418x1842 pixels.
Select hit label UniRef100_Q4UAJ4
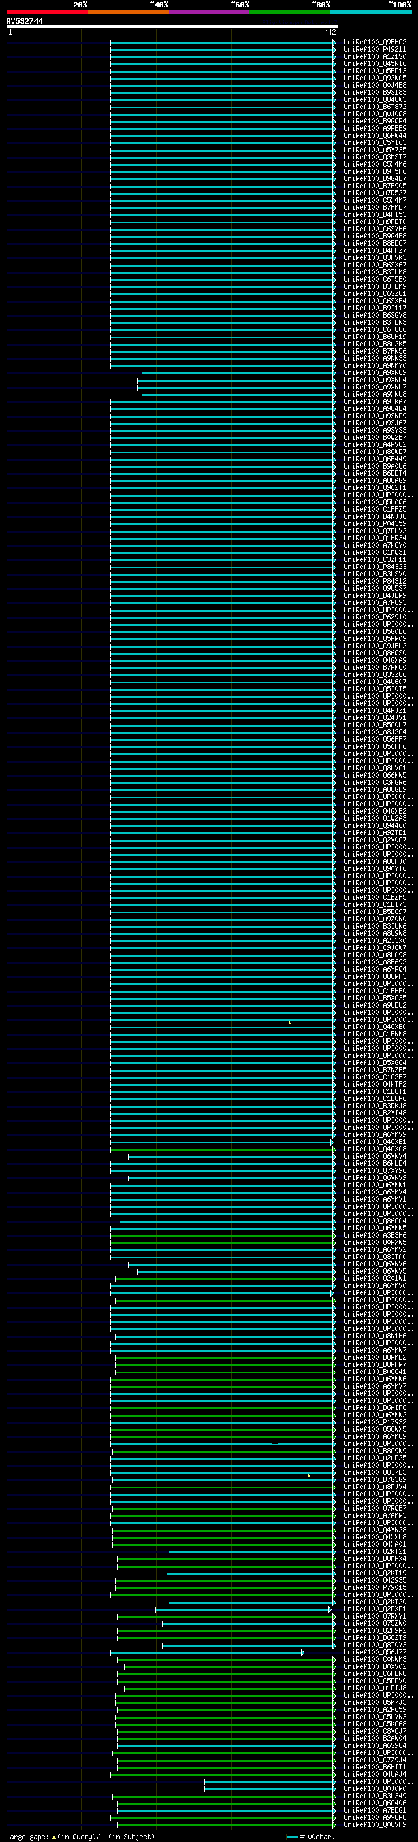374,1775
